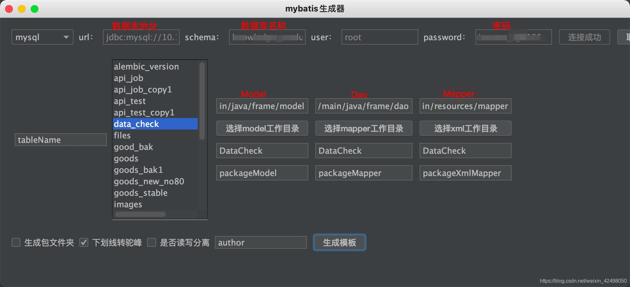Select alembic_version in table list
The width and height of the screenshot is (630, 287).
tap(155, 66)
